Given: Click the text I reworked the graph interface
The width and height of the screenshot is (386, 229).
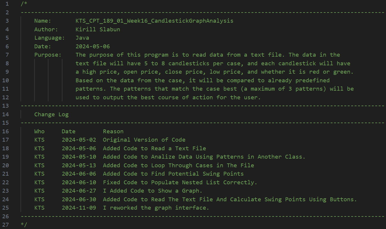Looking at the screenshot, I should pos(156,208).
